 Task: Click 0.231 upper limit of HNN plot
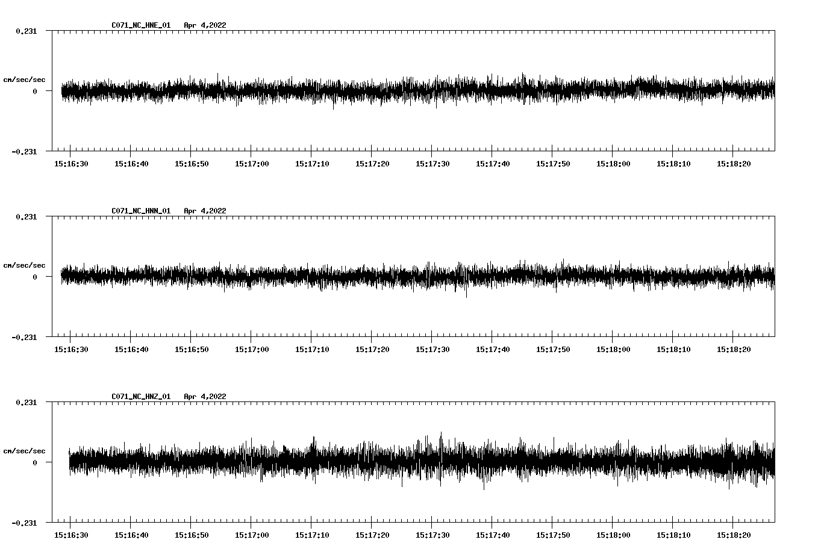coord(27,217)
